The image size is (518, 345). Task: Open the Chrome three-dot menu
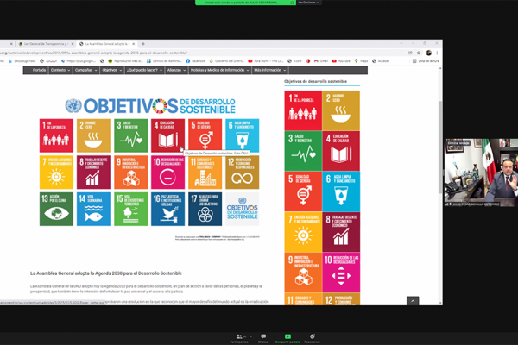click(x=437, y=53)
